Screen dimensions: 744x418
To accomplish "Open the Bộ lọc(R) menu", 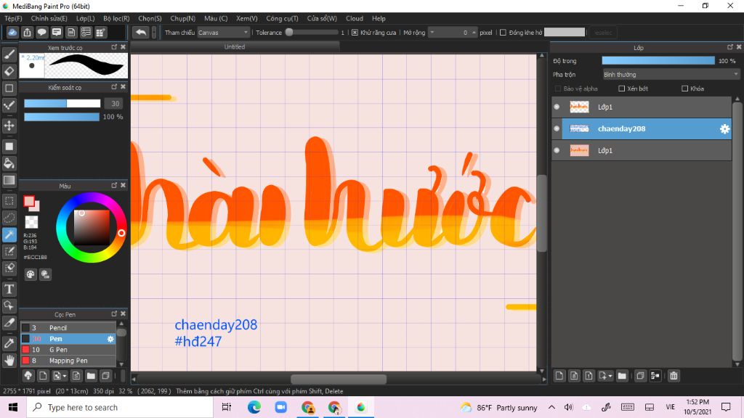I will [116, 18].
